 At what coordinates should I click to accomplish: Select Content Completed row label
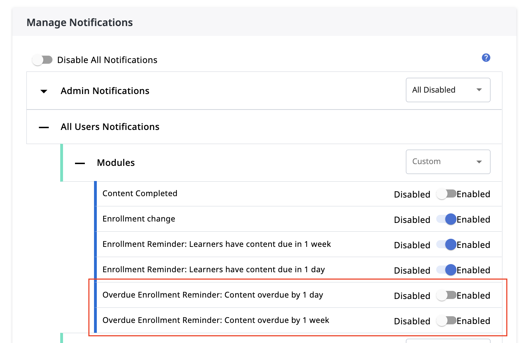click(140, 193)
